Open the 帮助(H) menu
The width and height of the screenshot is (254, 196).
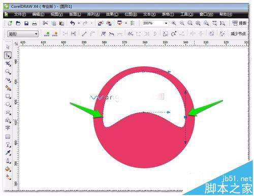(x=226, y=14)
